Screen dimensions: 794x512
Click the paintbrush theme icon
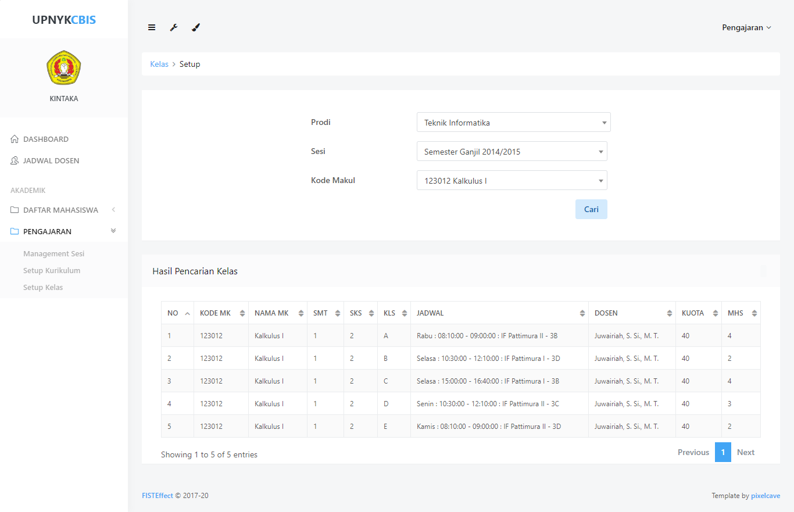pos(196,27)
